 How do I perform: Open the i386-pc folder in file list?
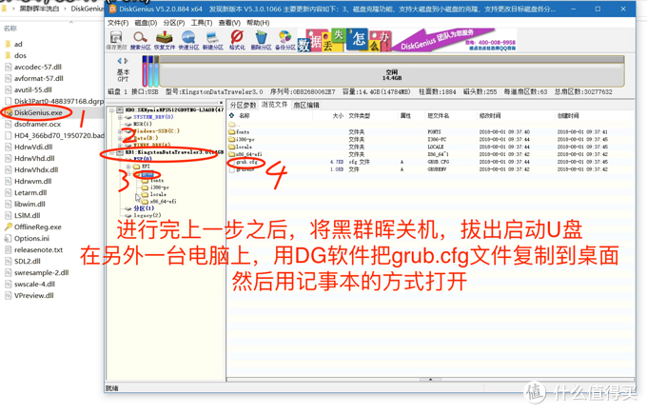click(x=242, y=140)
